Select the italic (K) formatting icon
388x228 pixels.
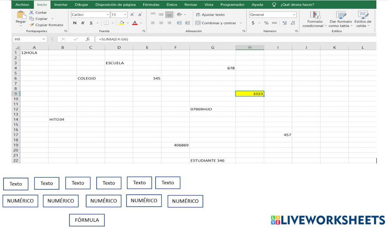[x=83, y=23]
